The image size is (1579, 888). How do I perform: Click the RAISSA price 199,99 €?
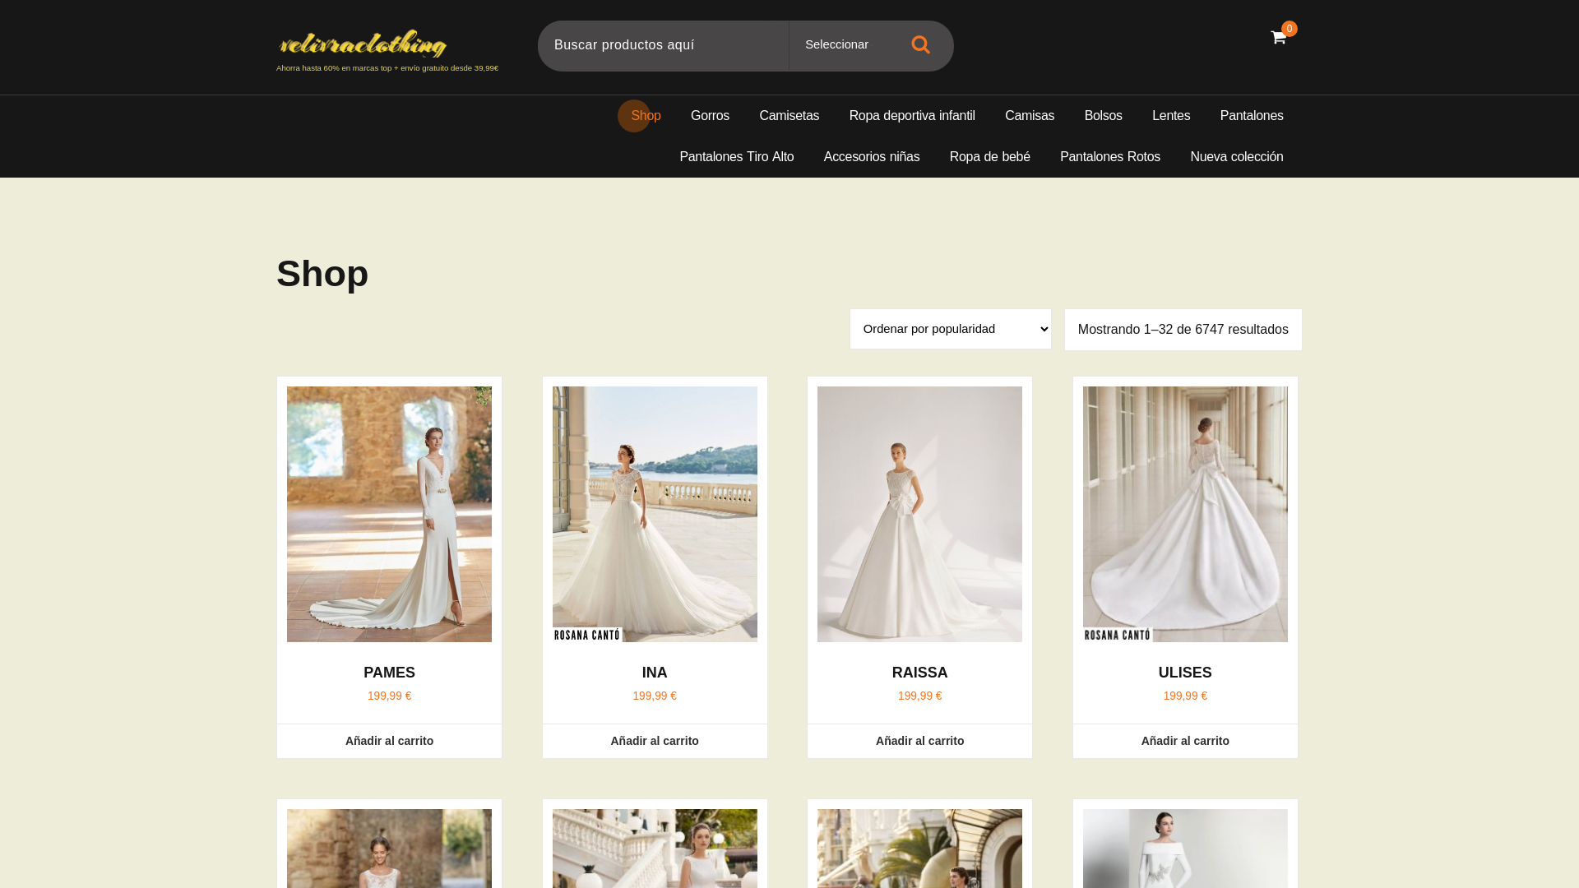coord(919,696)
